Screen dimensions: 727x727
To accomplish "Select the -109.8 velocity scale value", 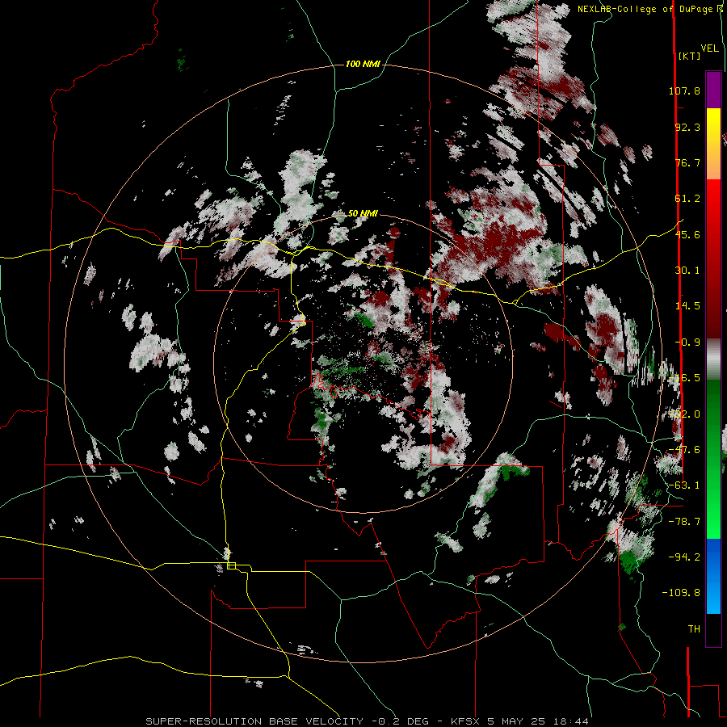I will pyautogui.click(x=681, y=593).
